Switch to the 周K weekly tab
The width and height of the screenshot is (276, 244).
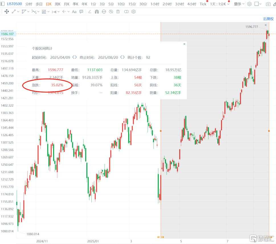click(x=58, y=4)
